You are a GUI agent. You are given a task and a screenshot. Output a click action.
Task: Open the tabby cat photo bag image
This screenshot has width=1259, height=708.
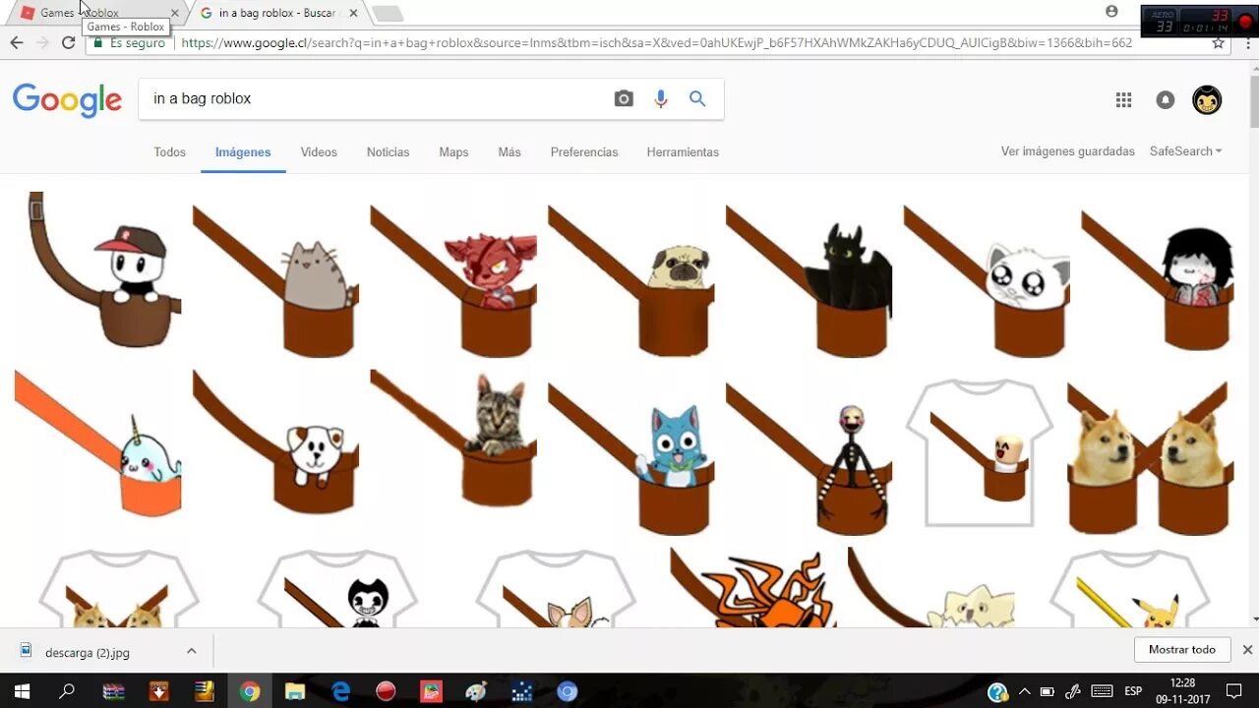453,440
